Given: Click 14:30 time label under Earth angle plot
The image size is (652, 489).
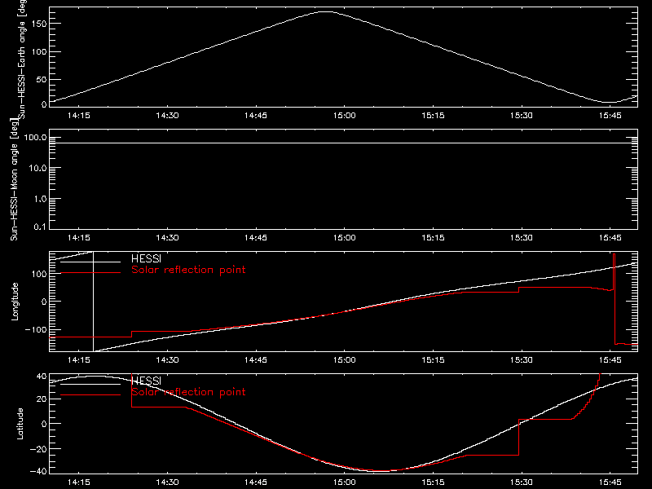Looking at the screenshot, I should [x=167, y=116].
